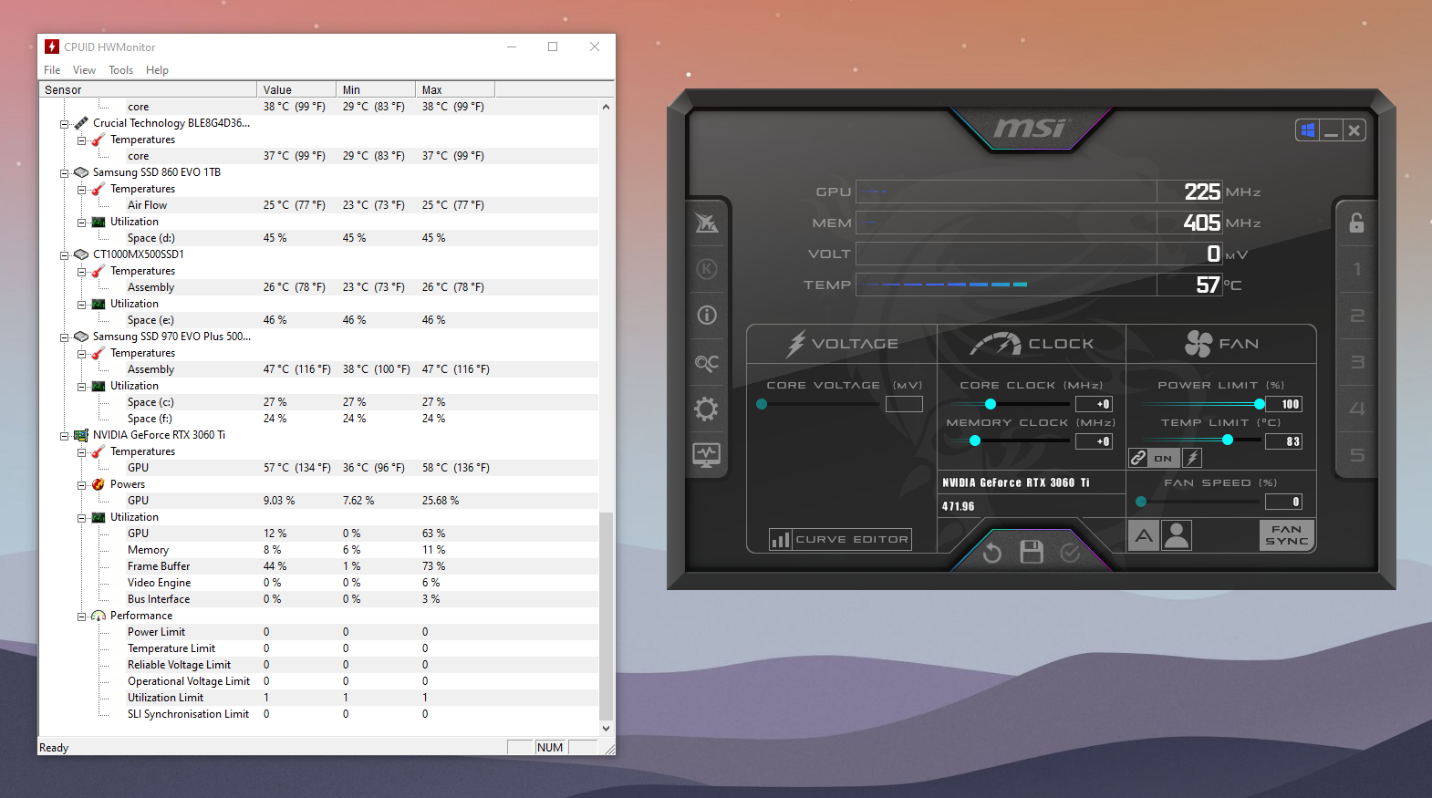Collapse Temperatures under CT1000MX500SSD1
Image resolution: width=1432 pixels, height=798 pixels.
tap(81, 272)
